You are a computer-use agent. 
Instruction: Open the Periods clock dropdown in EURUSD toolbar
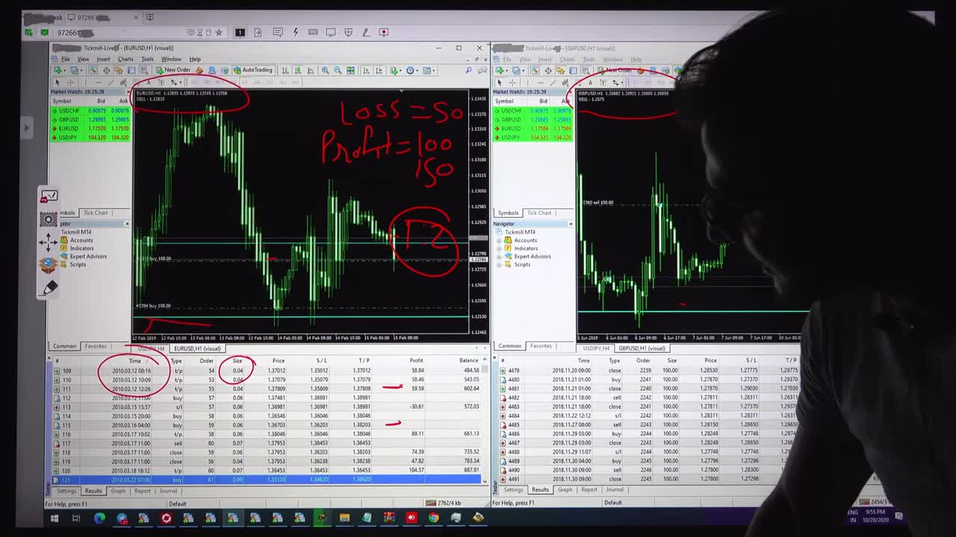click(x=412, y=70)
